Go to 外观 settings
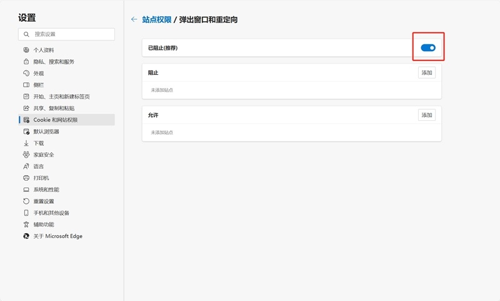 (x=66, y=73)
